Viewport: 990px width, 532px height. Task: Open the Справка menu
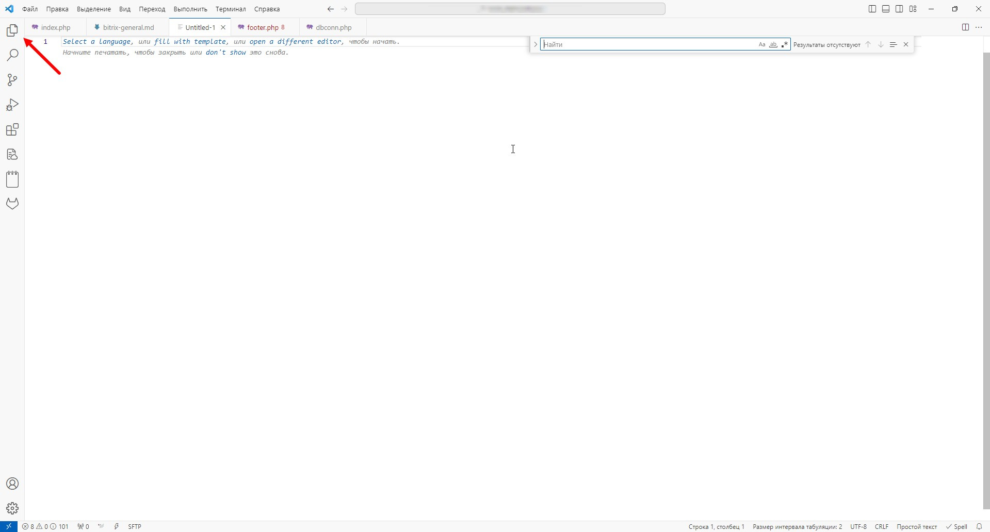[x=267, y=9]
